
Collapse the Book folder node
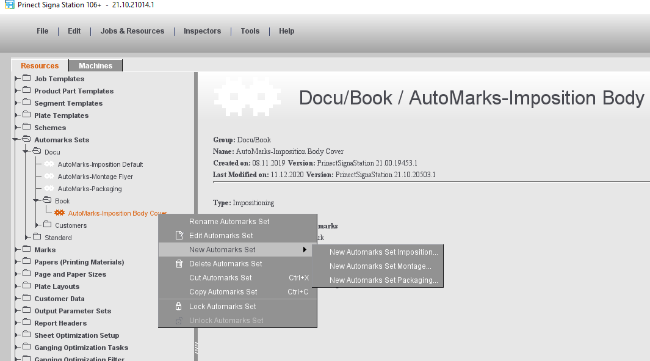click(x=37, y=201)
